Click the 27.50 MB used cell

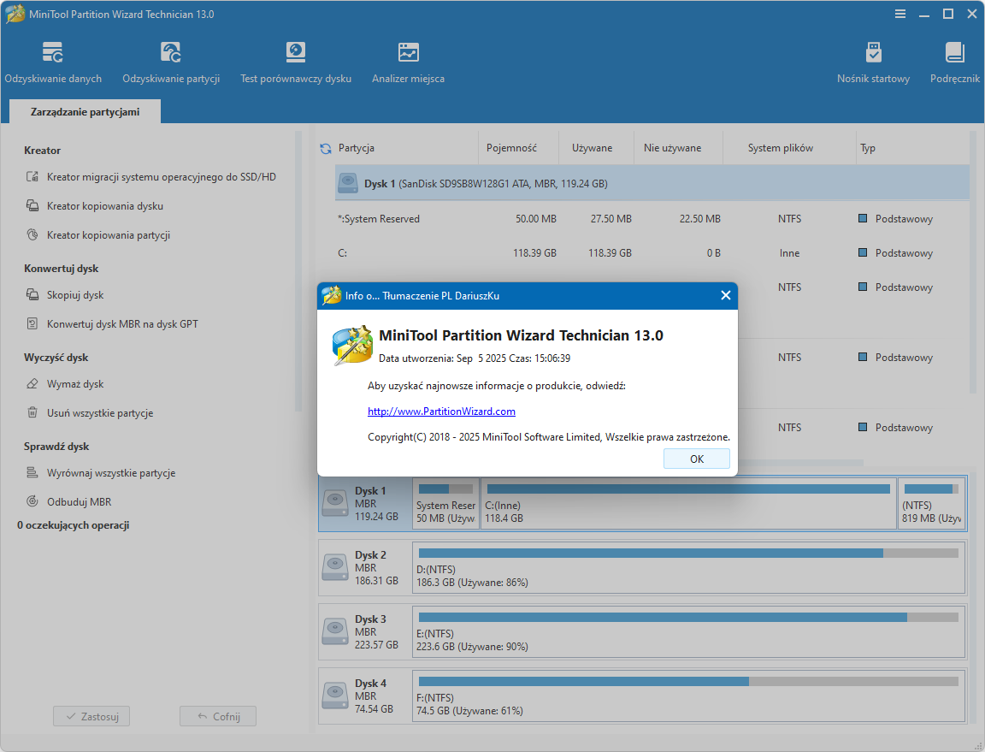[611, 219]
